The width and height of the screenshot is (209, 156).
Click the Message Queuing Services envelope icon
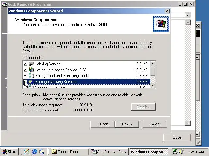click(x=30, y=82)
